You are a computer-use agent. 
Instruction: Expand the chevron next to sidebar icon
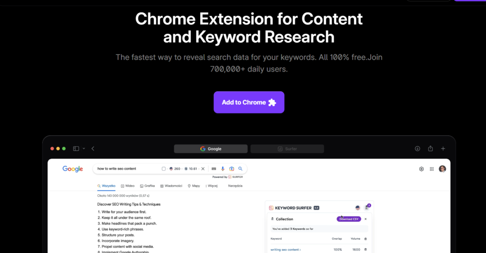pyautogui.click(x=84, y=148)
